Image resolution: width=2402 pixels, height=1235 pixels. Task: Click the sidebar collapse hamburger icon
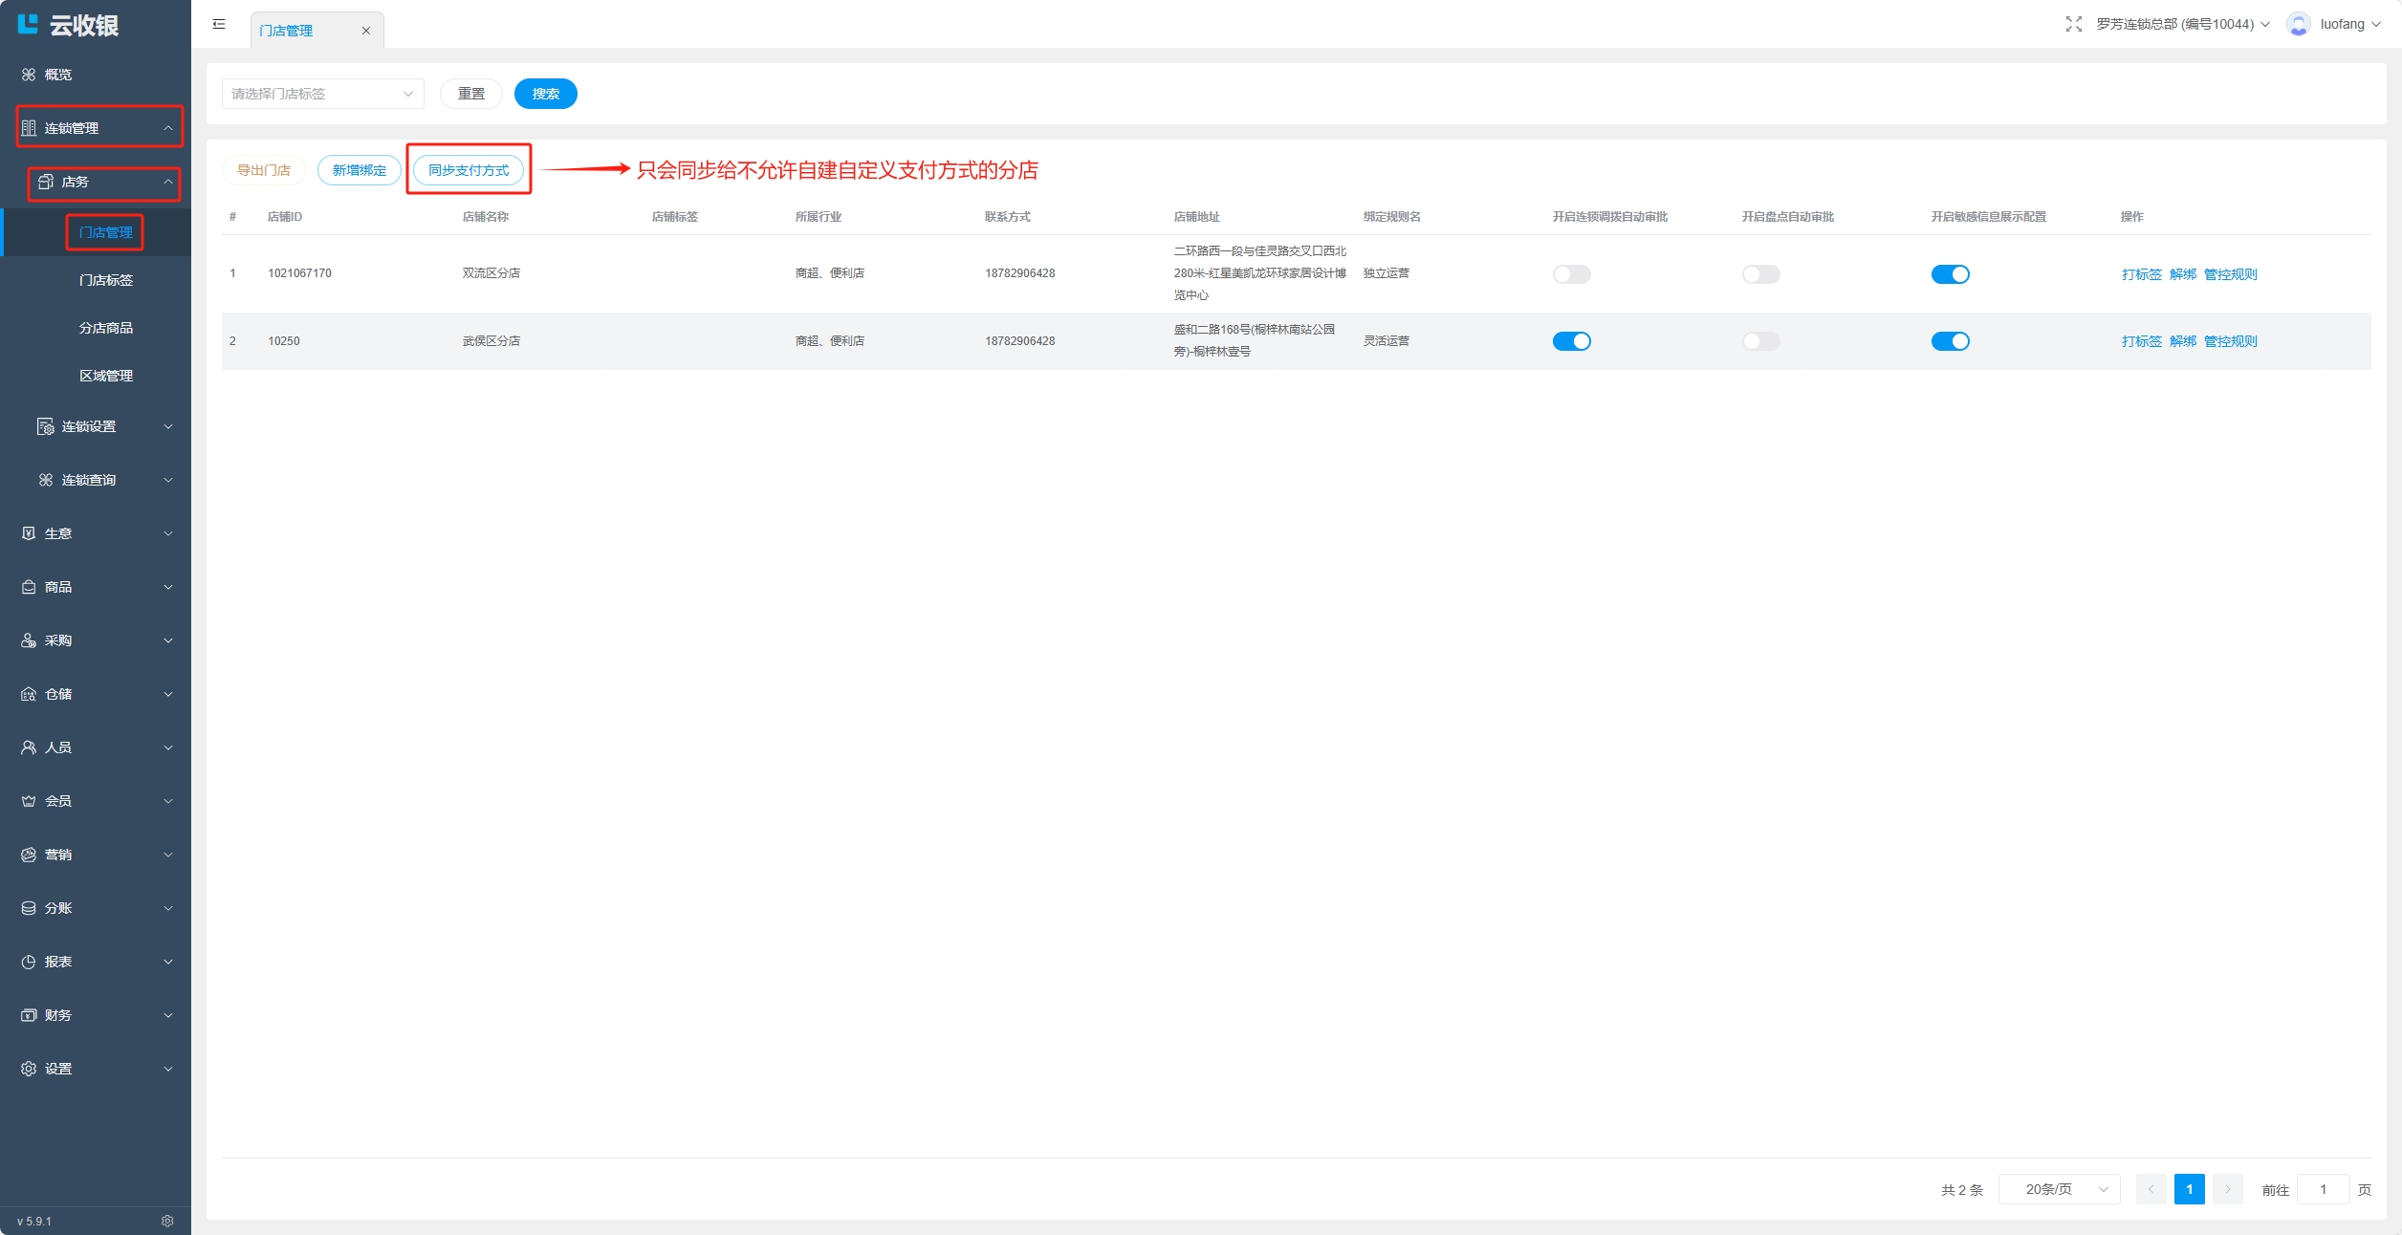(219, 24)
